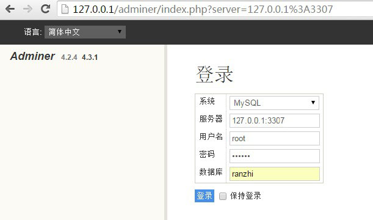The height and width of the screenshot is (220, 373).
Task: Click the 语言: label
Action: click(x=33, y=32)
